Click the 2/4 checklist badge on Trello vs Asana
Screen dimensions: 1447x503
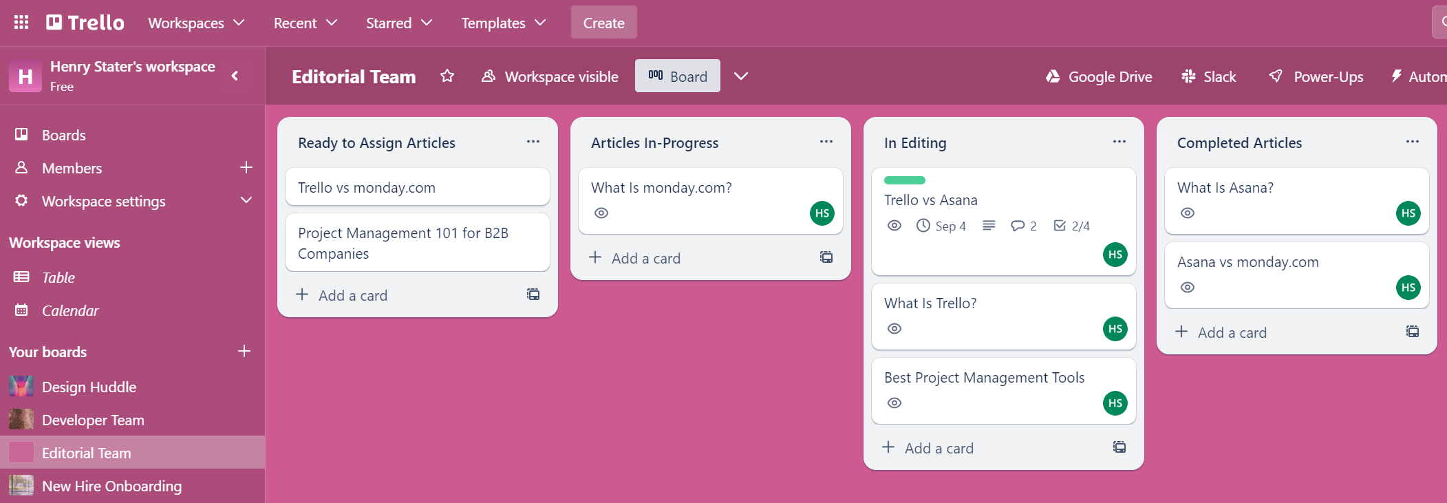(x=1072, y=226)
